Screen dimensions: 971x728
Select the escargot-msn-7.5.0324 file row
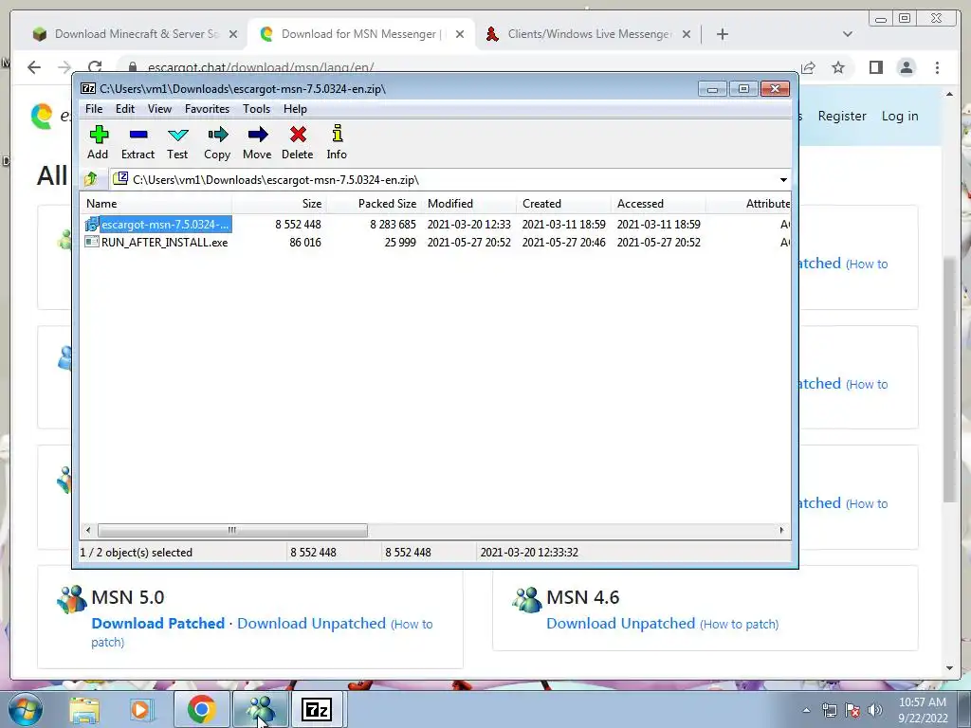click(435, 224)
